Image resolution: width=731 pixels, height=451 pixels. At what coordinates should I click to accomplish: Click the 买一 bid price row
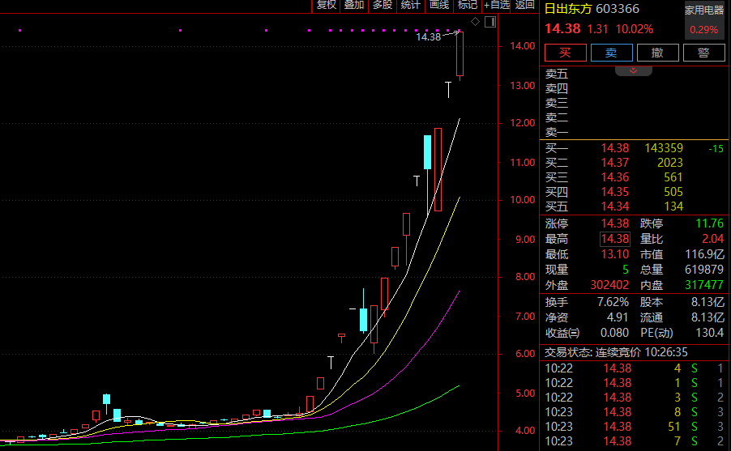[x=614, y=148]
